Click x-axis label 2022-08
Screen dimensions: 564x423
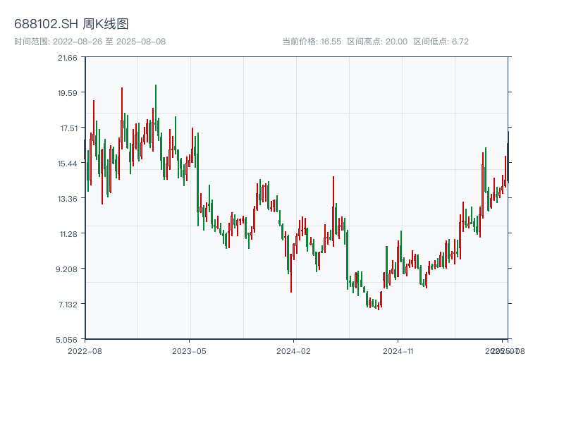tap(85, 351)
